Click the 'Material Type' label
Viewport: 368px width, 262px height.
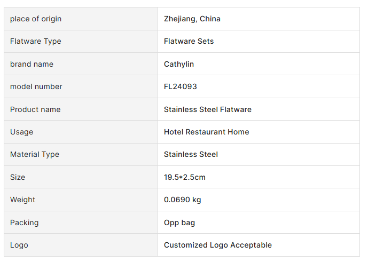tap(35, 154)
